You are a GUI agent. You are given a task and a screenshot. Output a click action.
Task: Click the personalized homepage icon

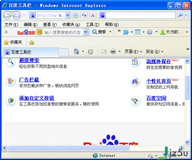click(x=135, y=81)
